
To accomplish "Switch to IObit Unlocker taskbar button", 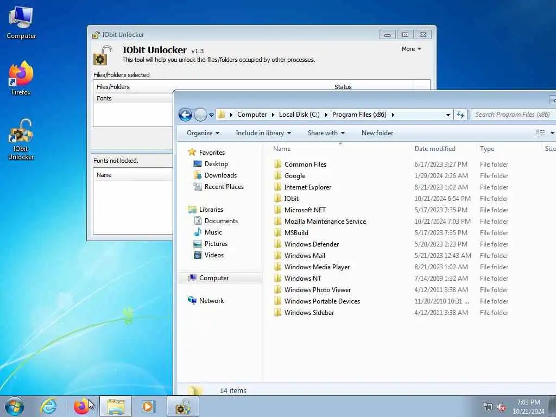I will pyautogui.click(x=183, y=406).
